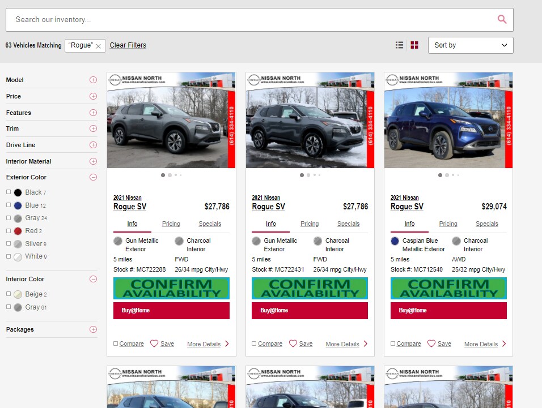The height and width of the screenshot is (408, 542).
Task: Click the White color swatch circle
Action: pos(18,257)
